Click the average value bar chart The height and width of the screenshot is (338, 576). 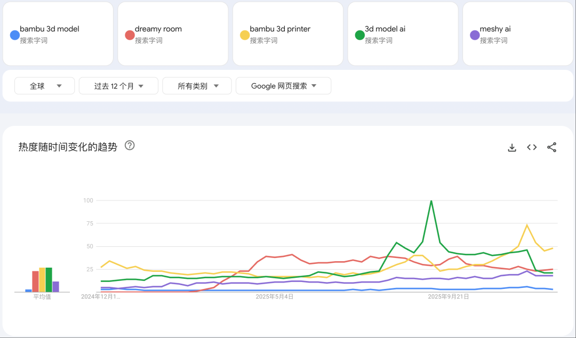(x=42, y=280)
